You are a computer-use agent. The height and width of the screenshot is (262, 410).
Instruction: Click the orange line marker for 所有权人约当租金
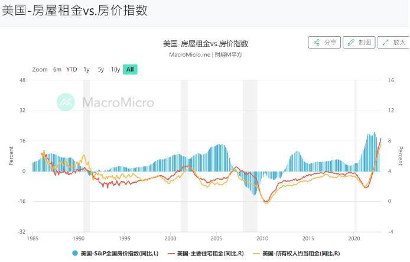pyautogui.click(x=256, y=253)
